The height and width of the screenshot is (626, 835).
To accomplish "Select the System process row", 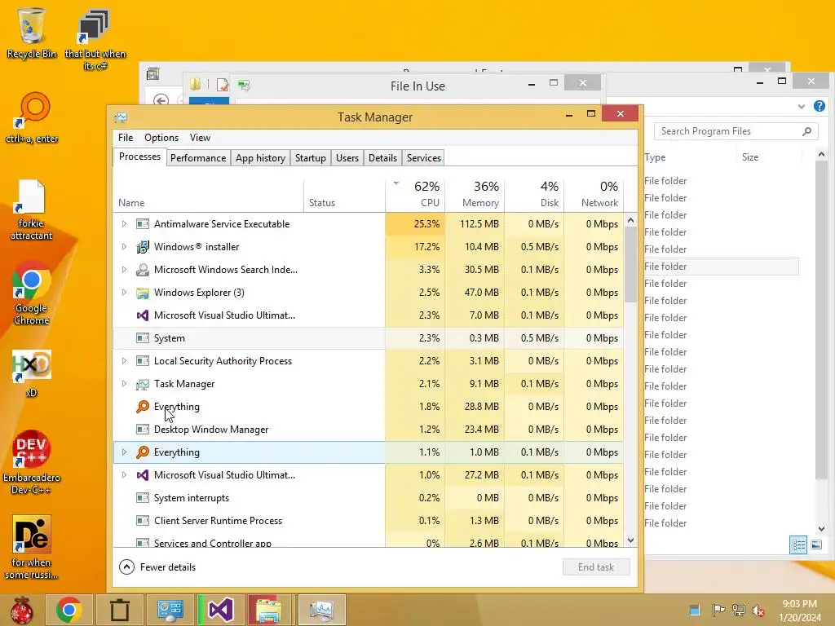I will coord(368,338).
